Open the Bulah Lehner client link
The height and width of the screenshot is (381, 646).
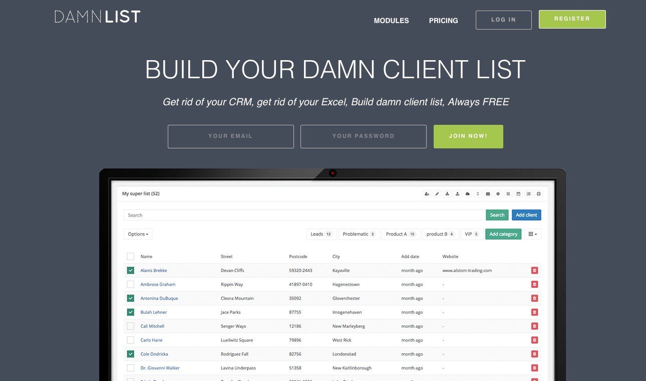[x=154, y=312]
